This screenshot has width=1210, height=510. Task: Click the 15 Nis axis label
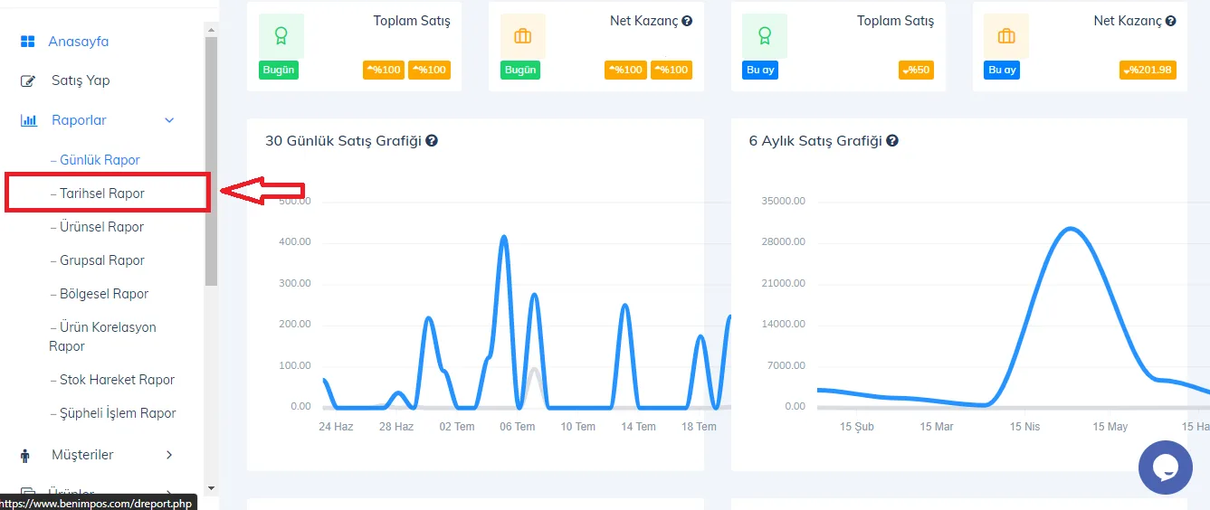[x=1025, y=427]
